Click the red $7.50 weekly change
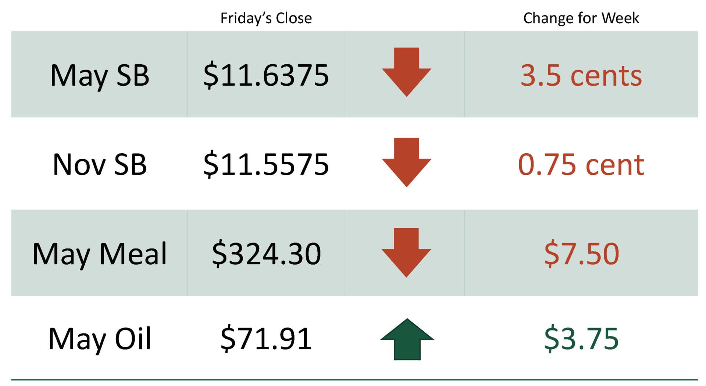Viewport: 706px width, 386px height. click(x=581, y=254)
